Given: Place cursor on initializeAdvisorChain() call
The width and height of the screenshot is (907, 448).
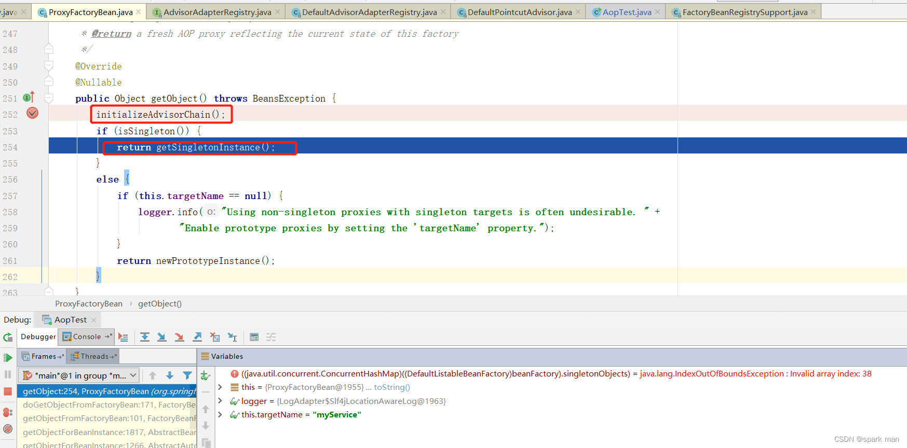Looking at the screenshot, I should [x=160, y=115].
